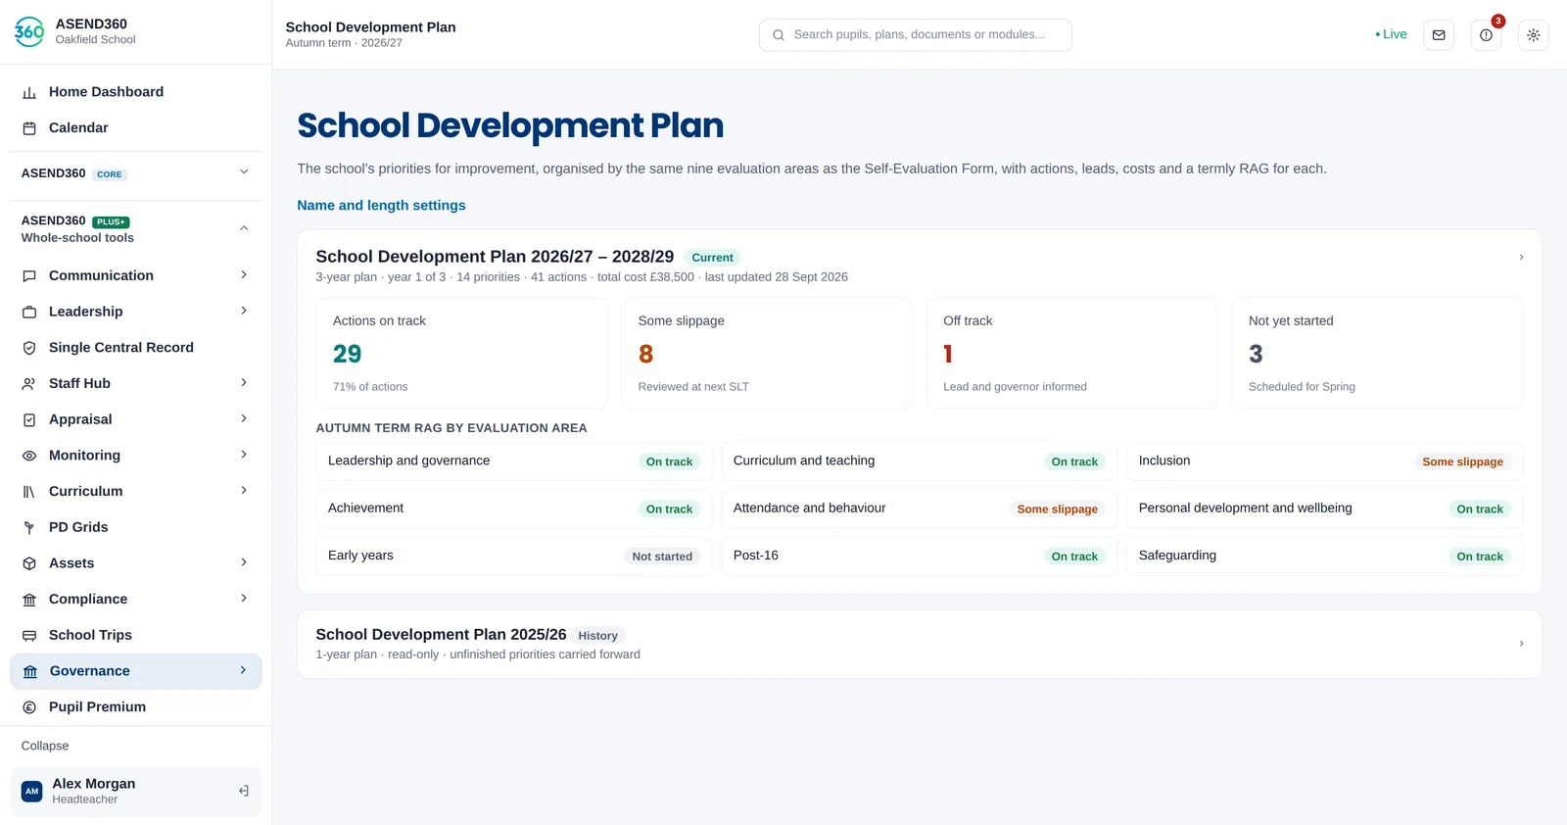Click the sign out icon beside Alex Morgan
Image resolution: width=1567 pixels, height=825 pixels.
(x=244, y=791)
